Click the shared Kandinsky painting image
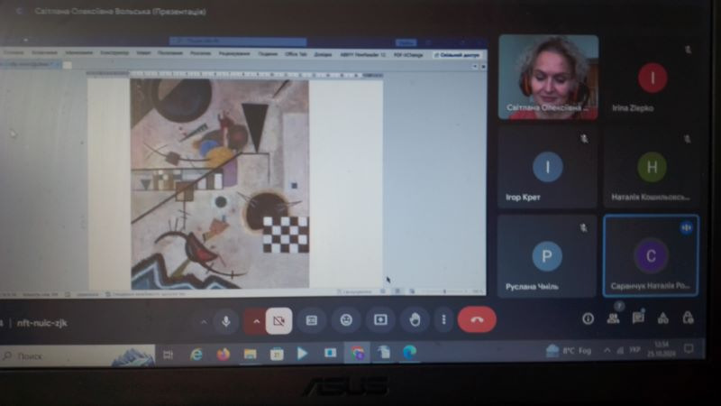Viewport: 721px width, 406px height. click(x=220, y=184)
